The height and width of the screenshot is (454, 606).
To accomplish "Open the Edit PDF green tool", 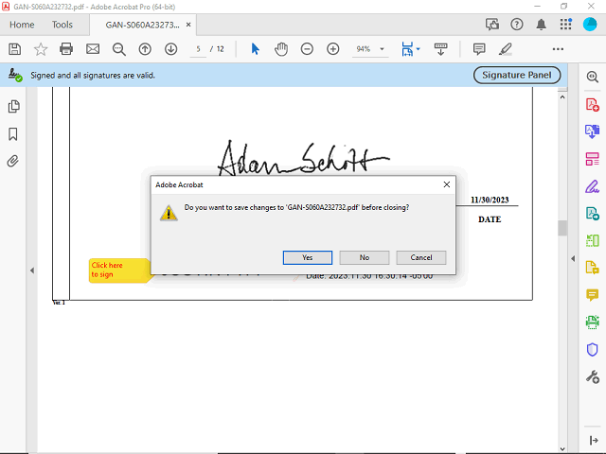I will click(x=592, y=213).
